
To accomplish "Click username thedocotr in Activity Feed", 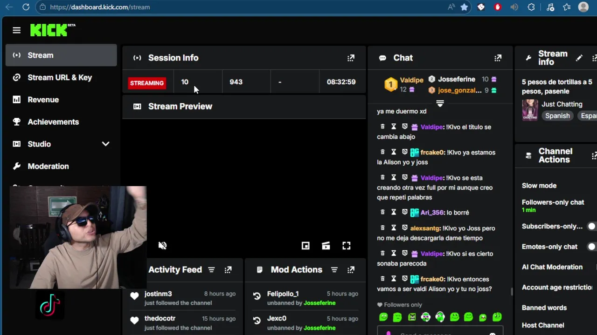I will tap(160, 318).
